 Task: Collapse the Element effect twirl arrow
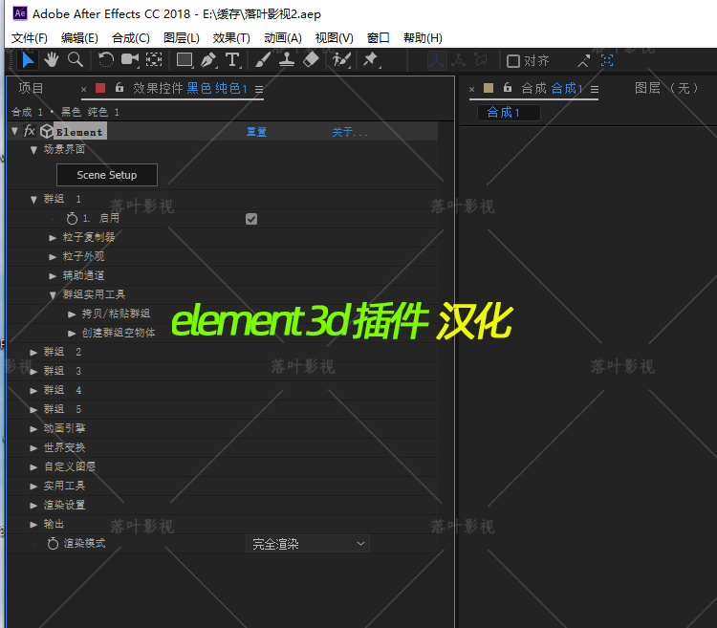(x=15, y=132)
